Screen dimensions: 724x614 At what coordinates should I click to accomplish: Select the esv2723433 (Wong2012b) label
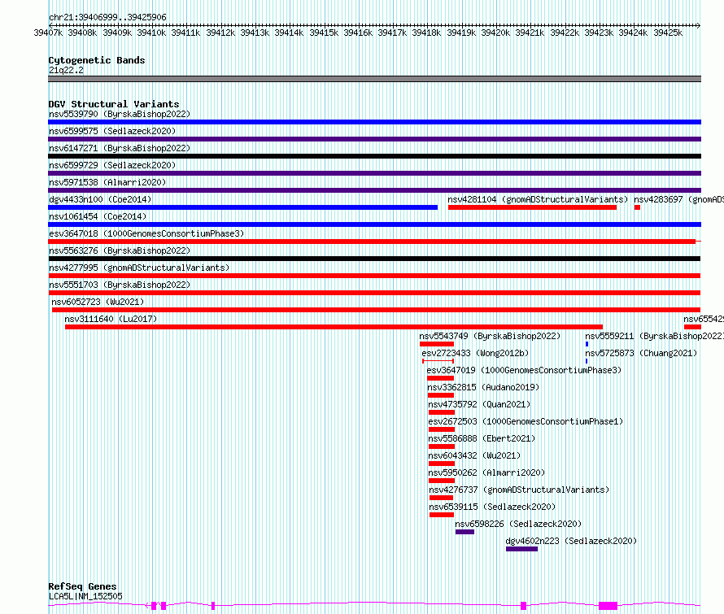[x=475, y=353]
